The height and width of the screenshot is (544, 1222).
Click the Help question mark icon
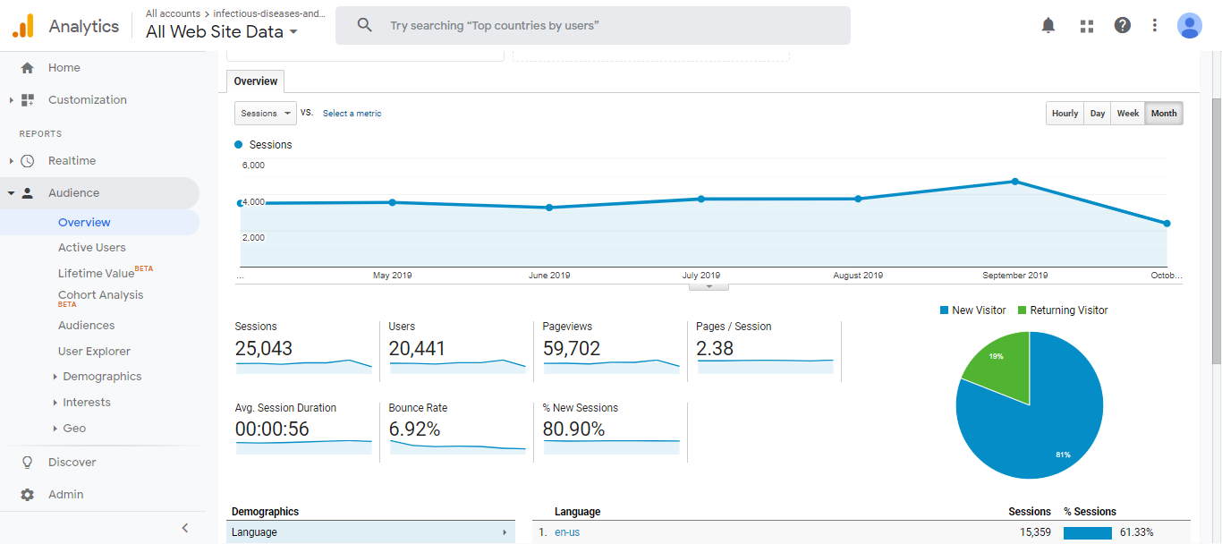click(1123, 26)
